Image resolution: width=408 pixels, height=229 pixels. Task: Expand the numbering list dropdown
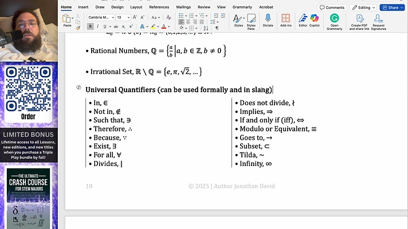click(196, 16)
